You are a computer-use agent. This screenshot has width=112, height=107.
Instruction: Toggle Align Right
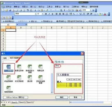point(63,14)
